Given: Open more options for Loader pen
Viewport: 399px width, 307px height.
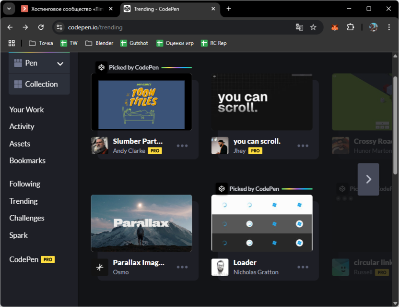Looking at the screenshot, I should tap(303, 267).
